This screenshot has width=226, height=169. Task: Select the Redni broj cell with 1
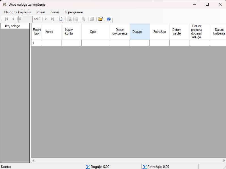(37, 43)
